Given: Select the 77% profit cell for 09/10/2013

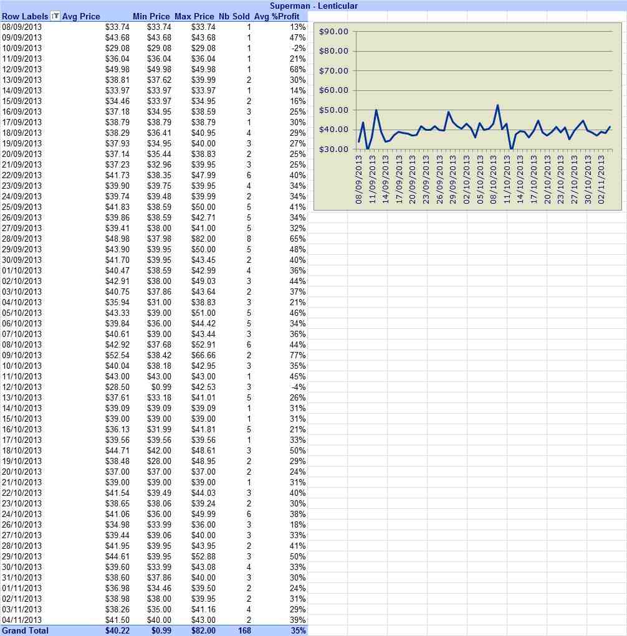Looking at the screenshot, I should [x=297, y=355].
